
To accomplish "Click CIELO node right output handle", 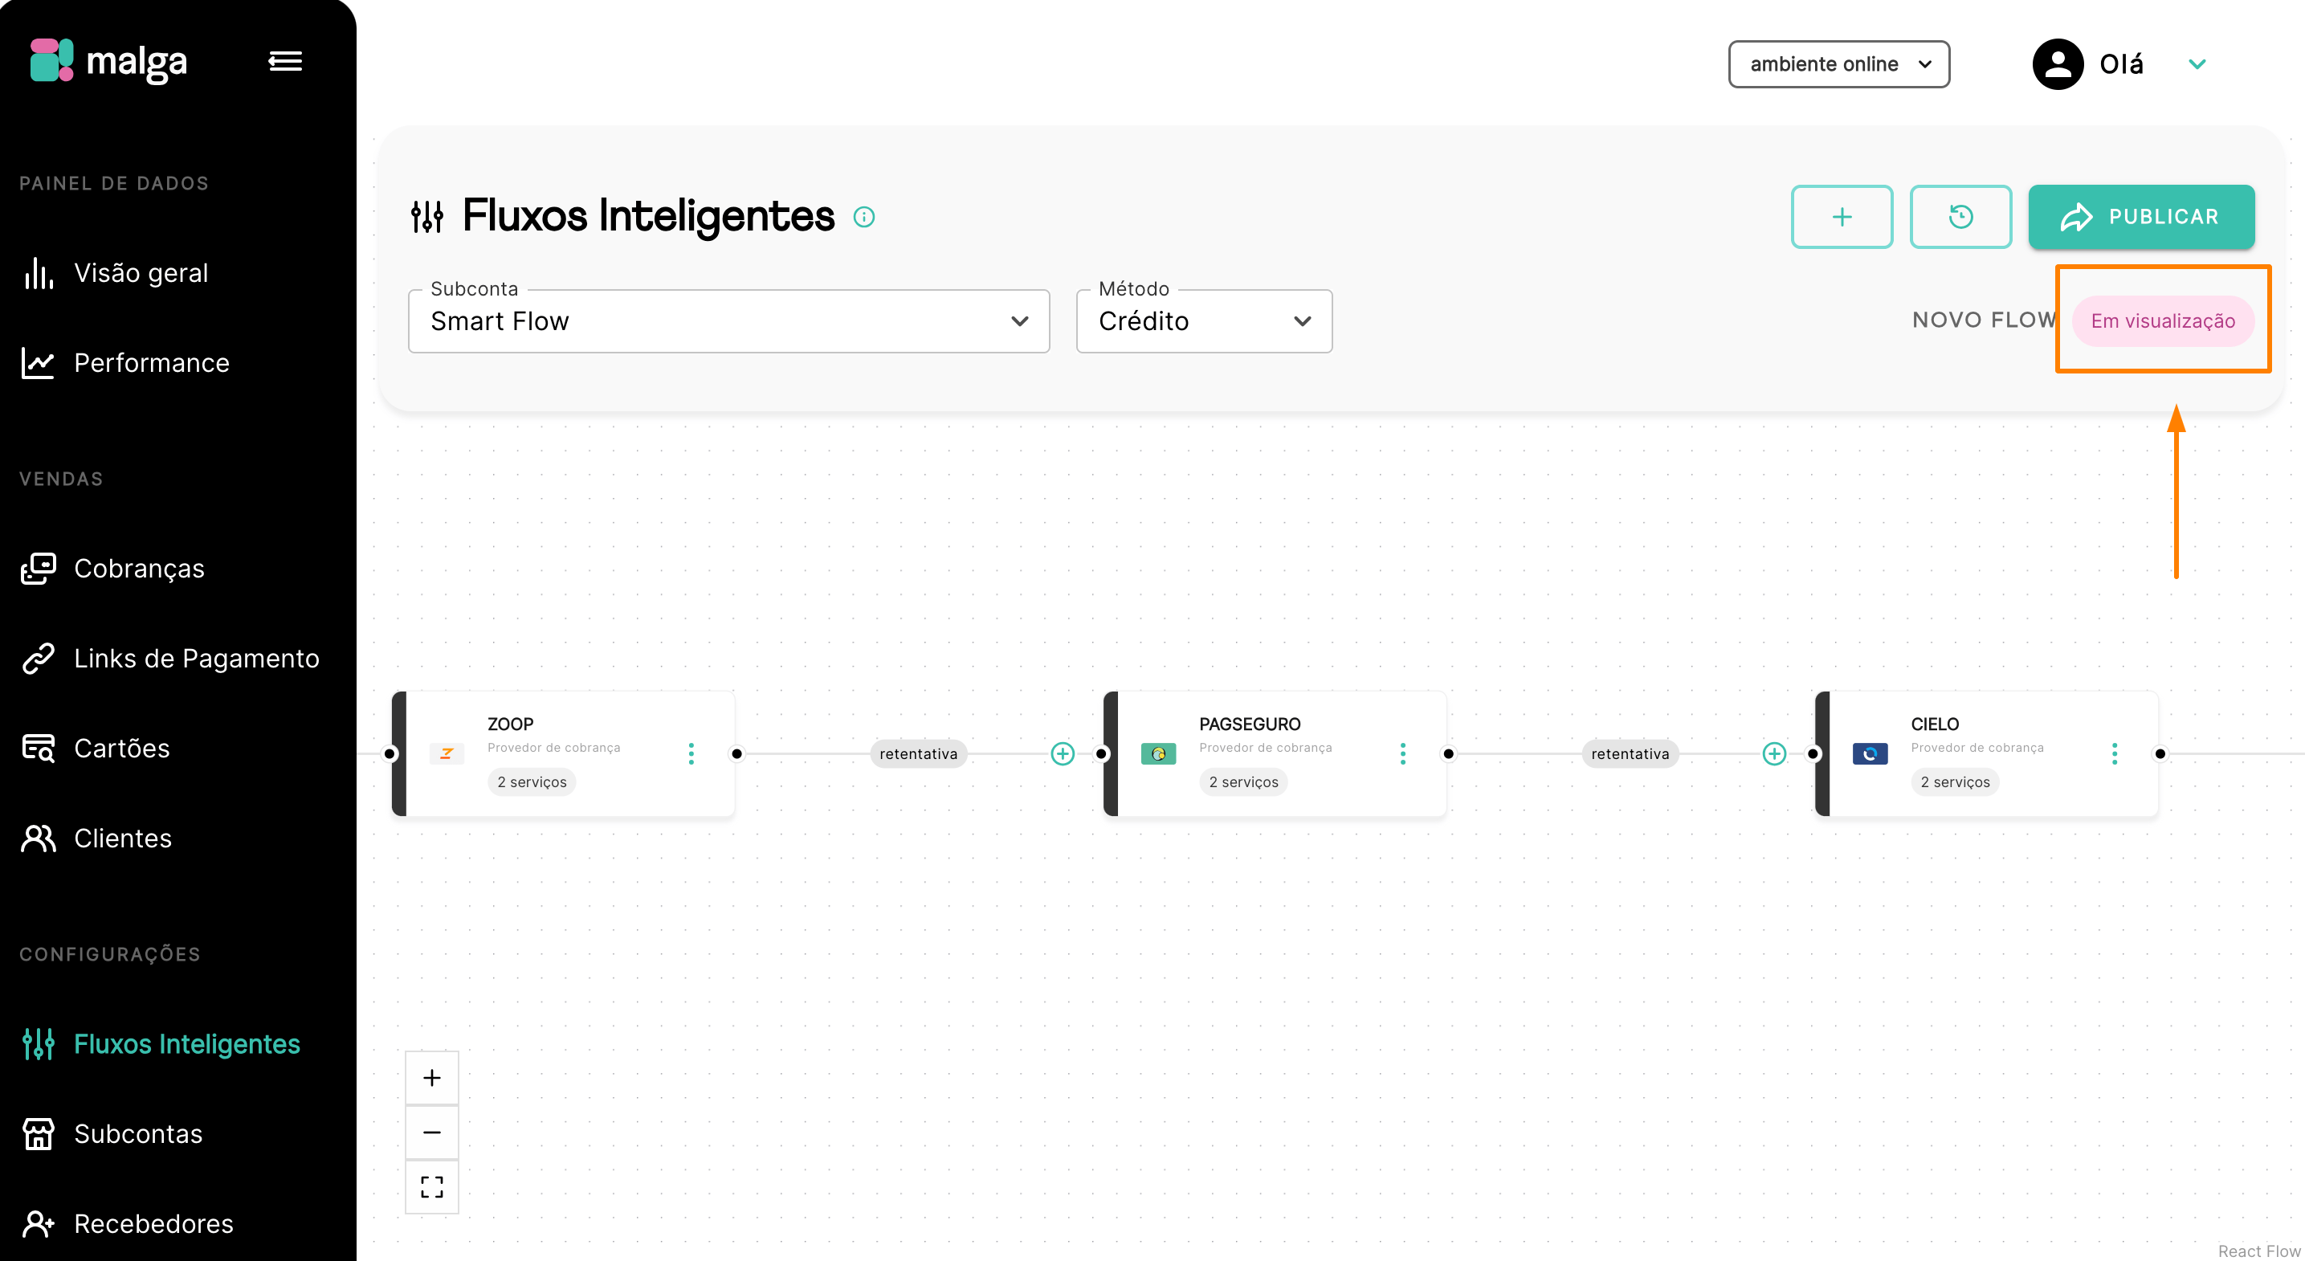I will (2160, 753).
